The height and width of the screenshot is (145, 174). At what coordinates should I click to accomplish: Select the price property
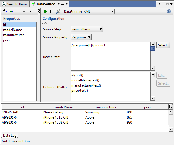(20, 40)
